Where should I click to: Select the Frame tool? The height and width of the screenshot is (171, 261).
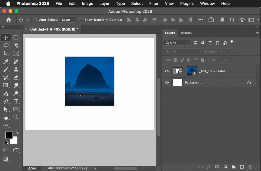pyautogui.click(x=16, y=54)
